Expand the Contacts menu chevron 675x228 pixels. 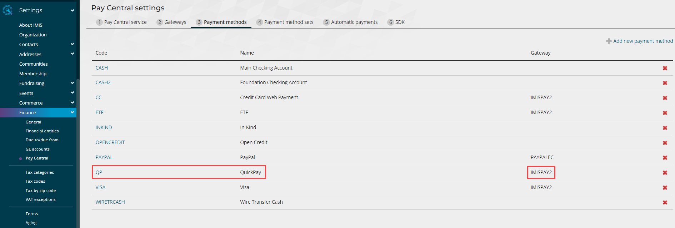coord(72,44)
